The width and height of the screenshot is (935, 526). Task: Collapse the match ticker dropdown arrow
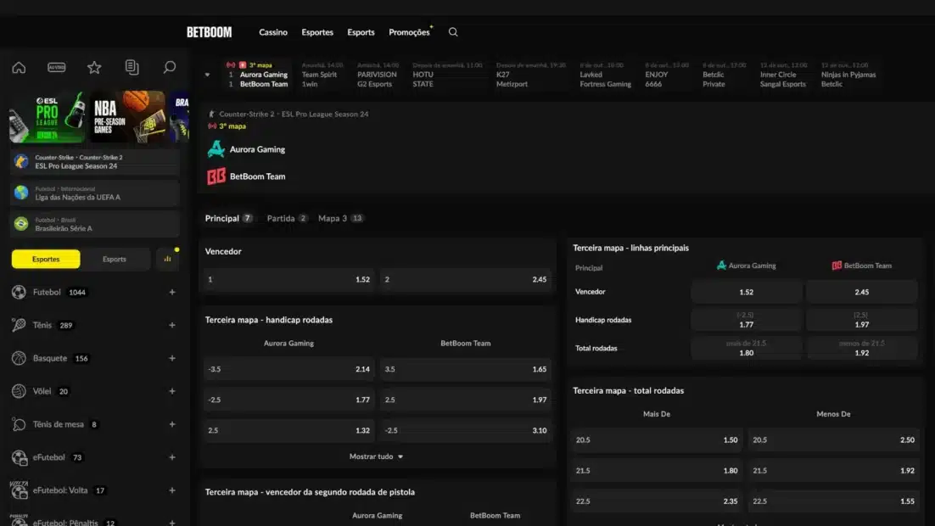click(x=208, y=76)
